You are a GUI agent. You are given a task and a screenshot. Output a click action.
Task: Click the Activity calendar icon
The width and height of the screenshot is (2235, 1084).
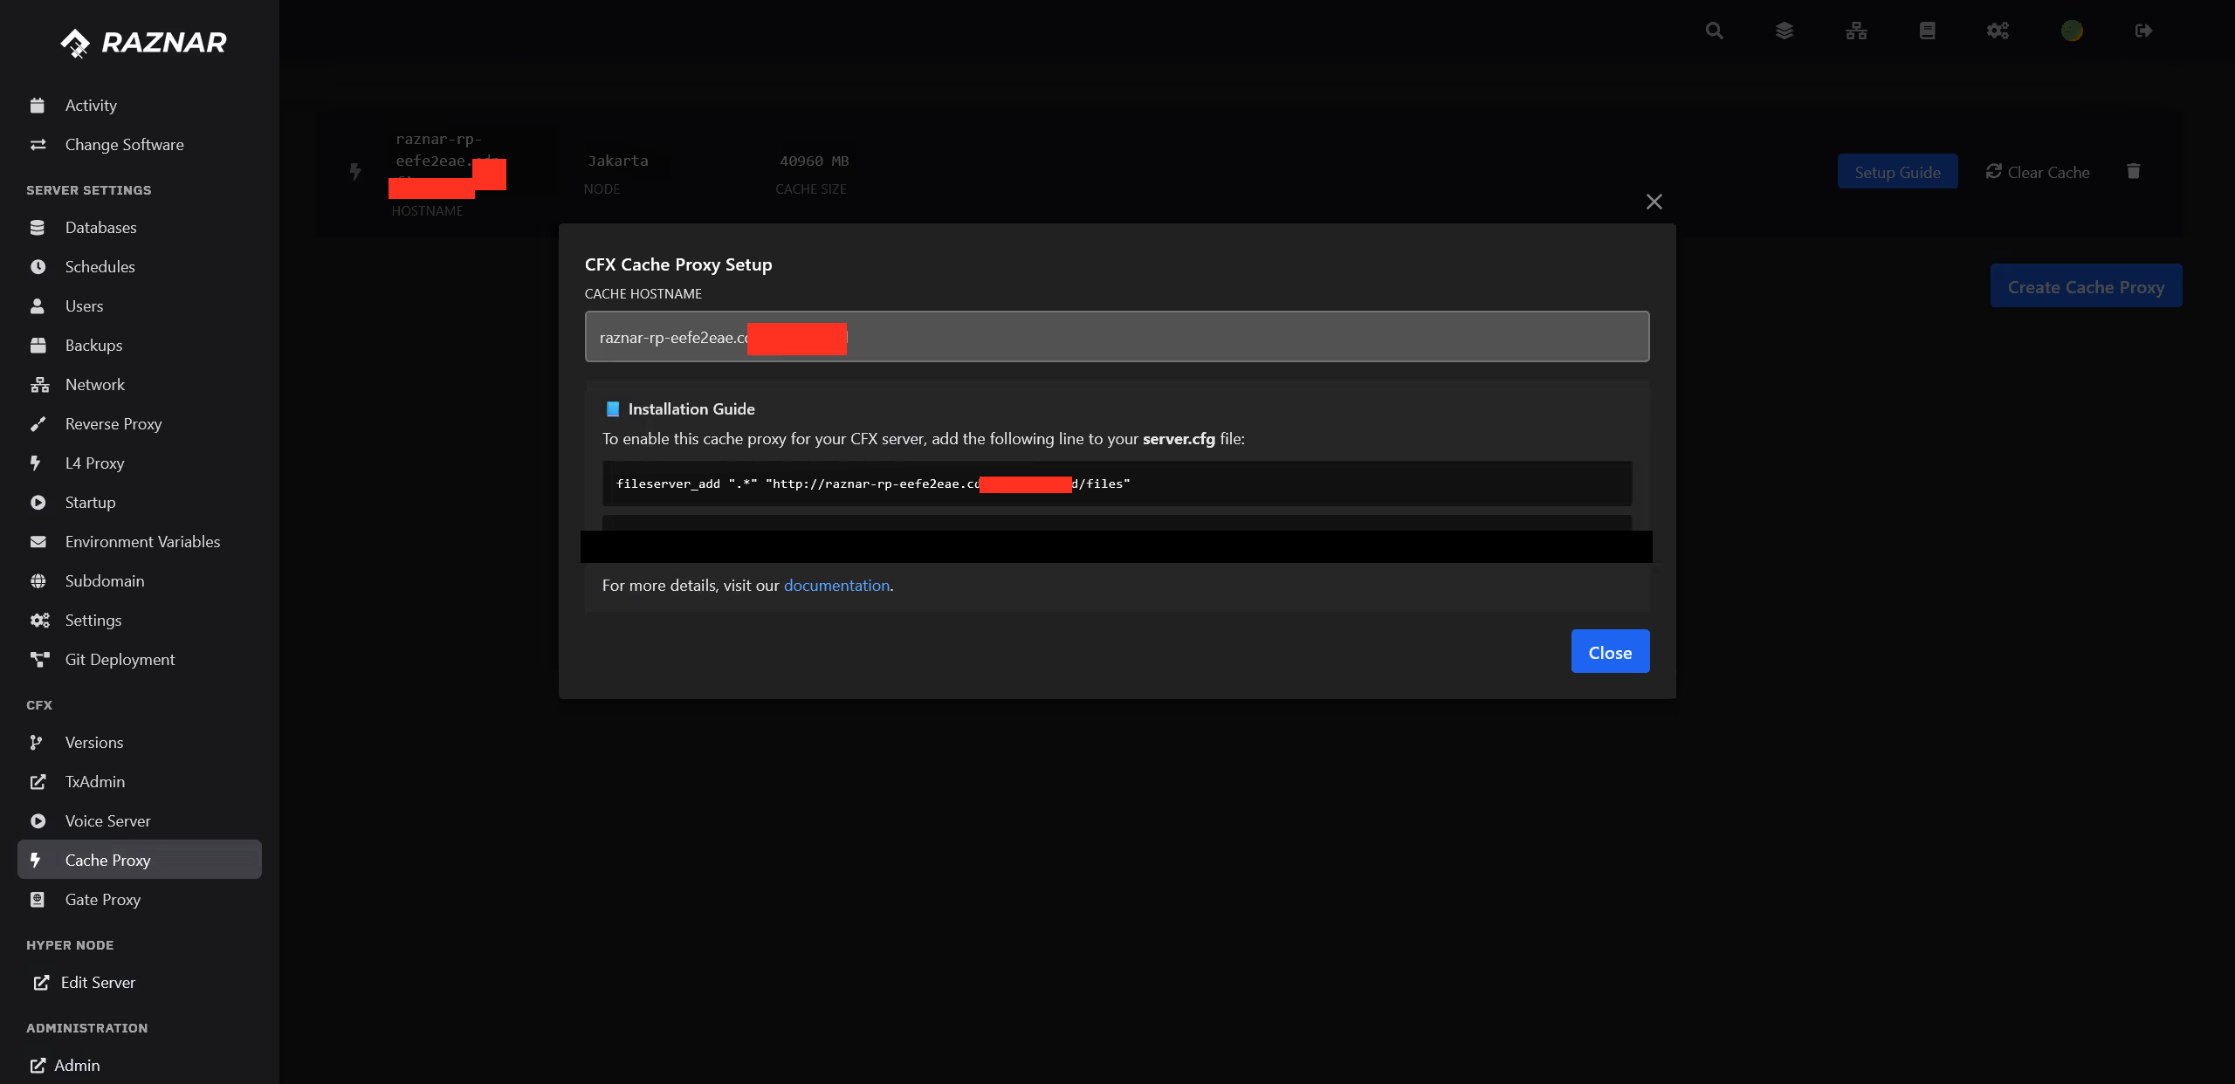(x=38, y=105)
